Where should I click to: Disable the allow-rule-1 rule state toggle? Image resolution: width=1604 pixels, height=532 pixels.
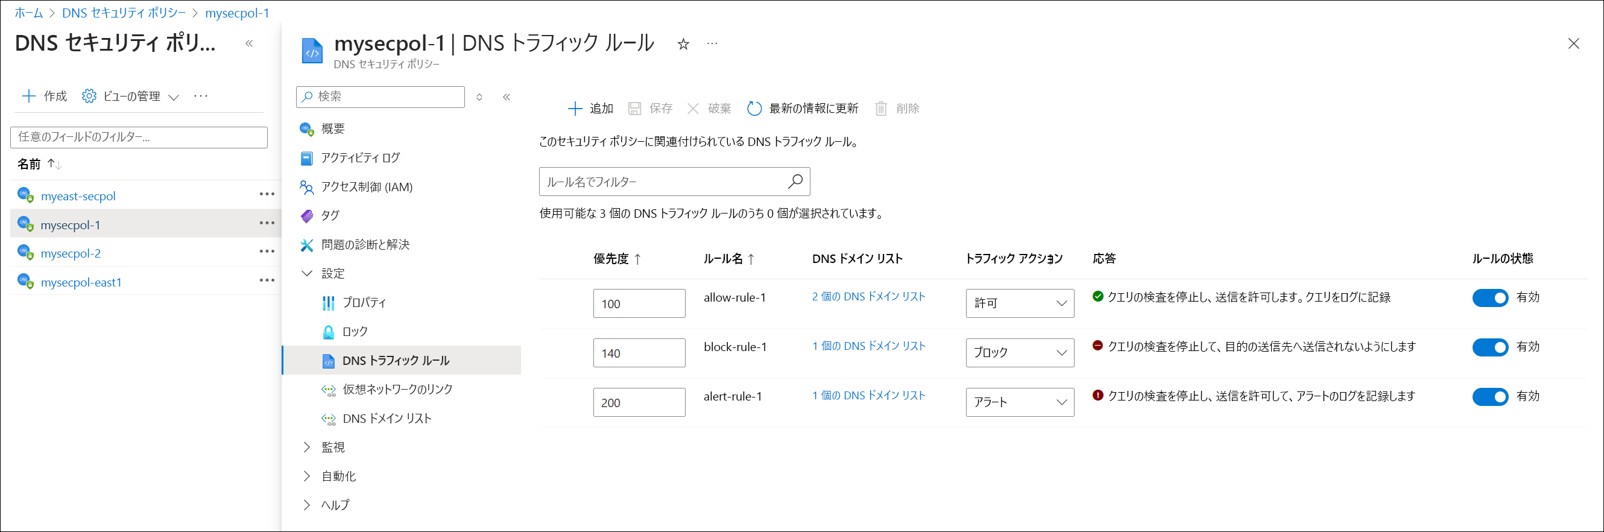(1490, 298)
